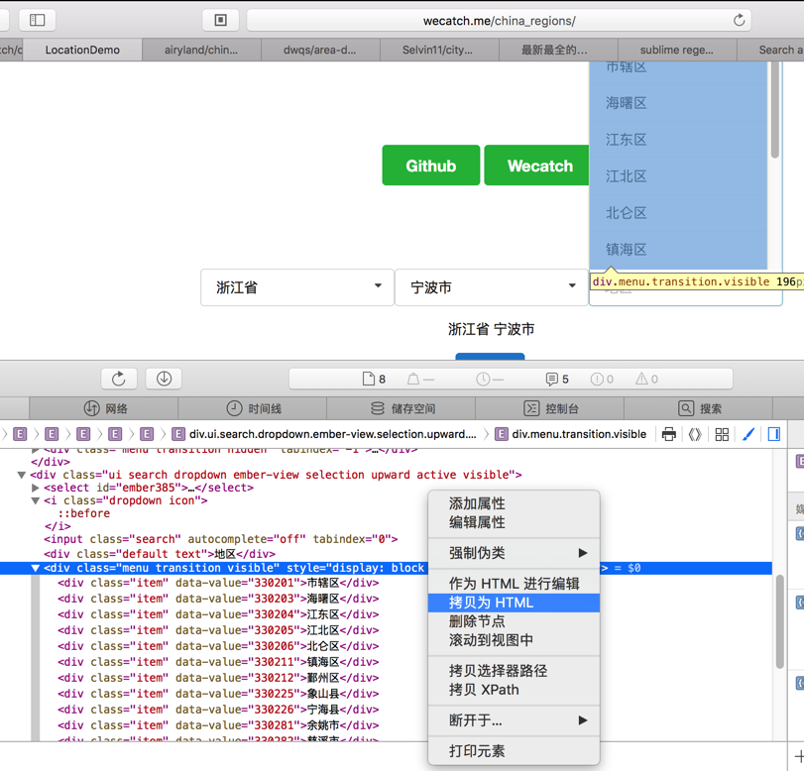804x771 pixels.
Task: Open the 浙江省 province dropdown
Action: [x=297, y=287]
